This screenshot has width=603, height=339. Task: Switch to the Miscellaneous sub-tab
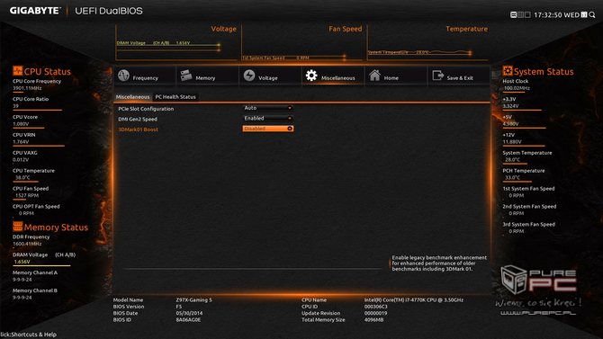[x=132, y=97]
